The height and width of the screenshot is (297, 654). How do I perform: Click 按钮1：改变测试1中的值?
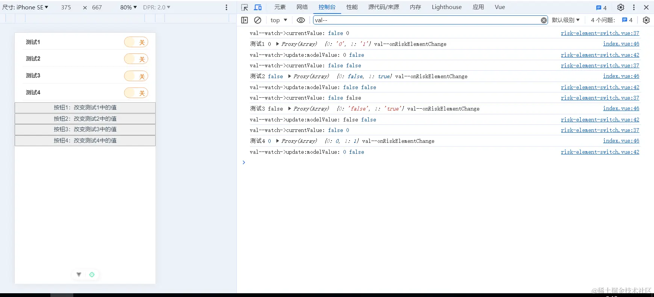tap(85, 108)
